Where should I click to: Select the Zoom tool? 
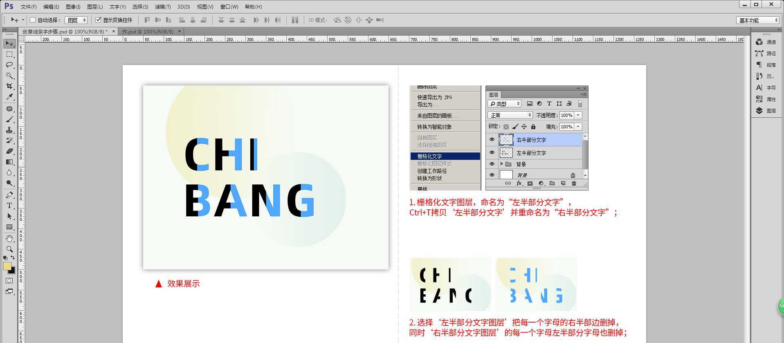pyautogui.click(x=9, y=249)
